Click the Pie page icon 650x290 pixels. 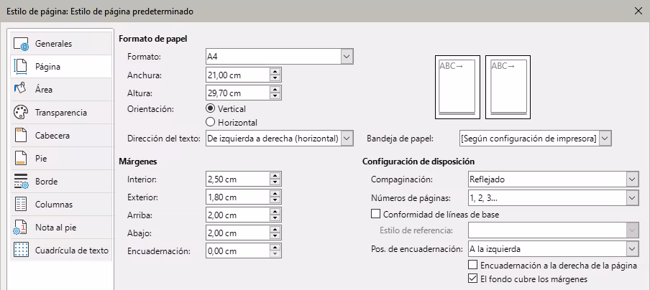click(x=20, y=159)
